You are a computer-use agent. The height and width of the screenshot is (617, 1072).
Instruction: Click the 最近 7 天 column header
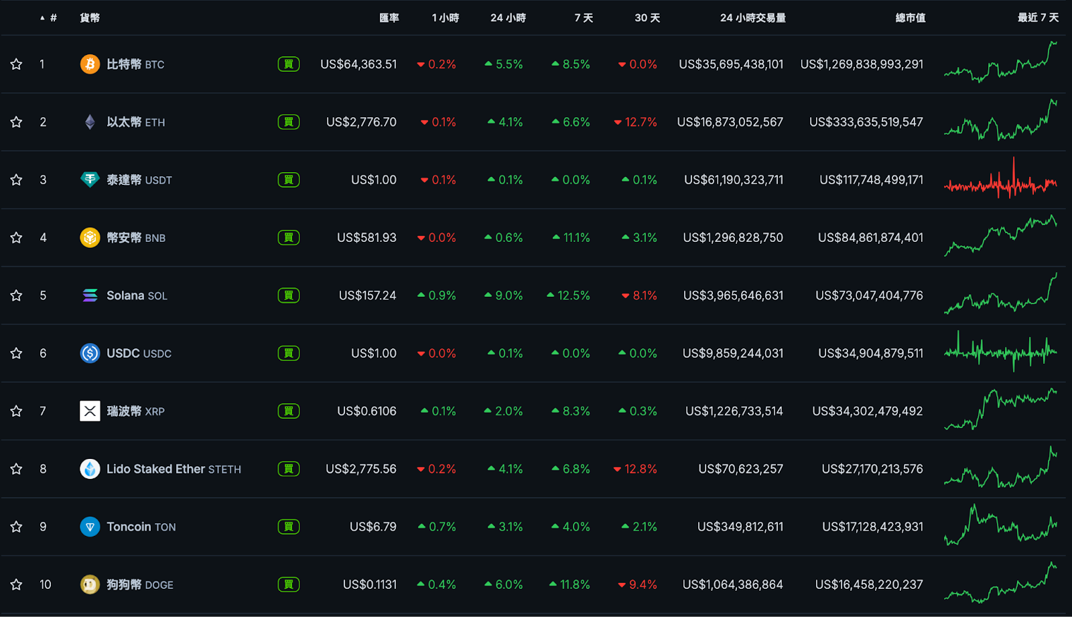pos(1038,18)
